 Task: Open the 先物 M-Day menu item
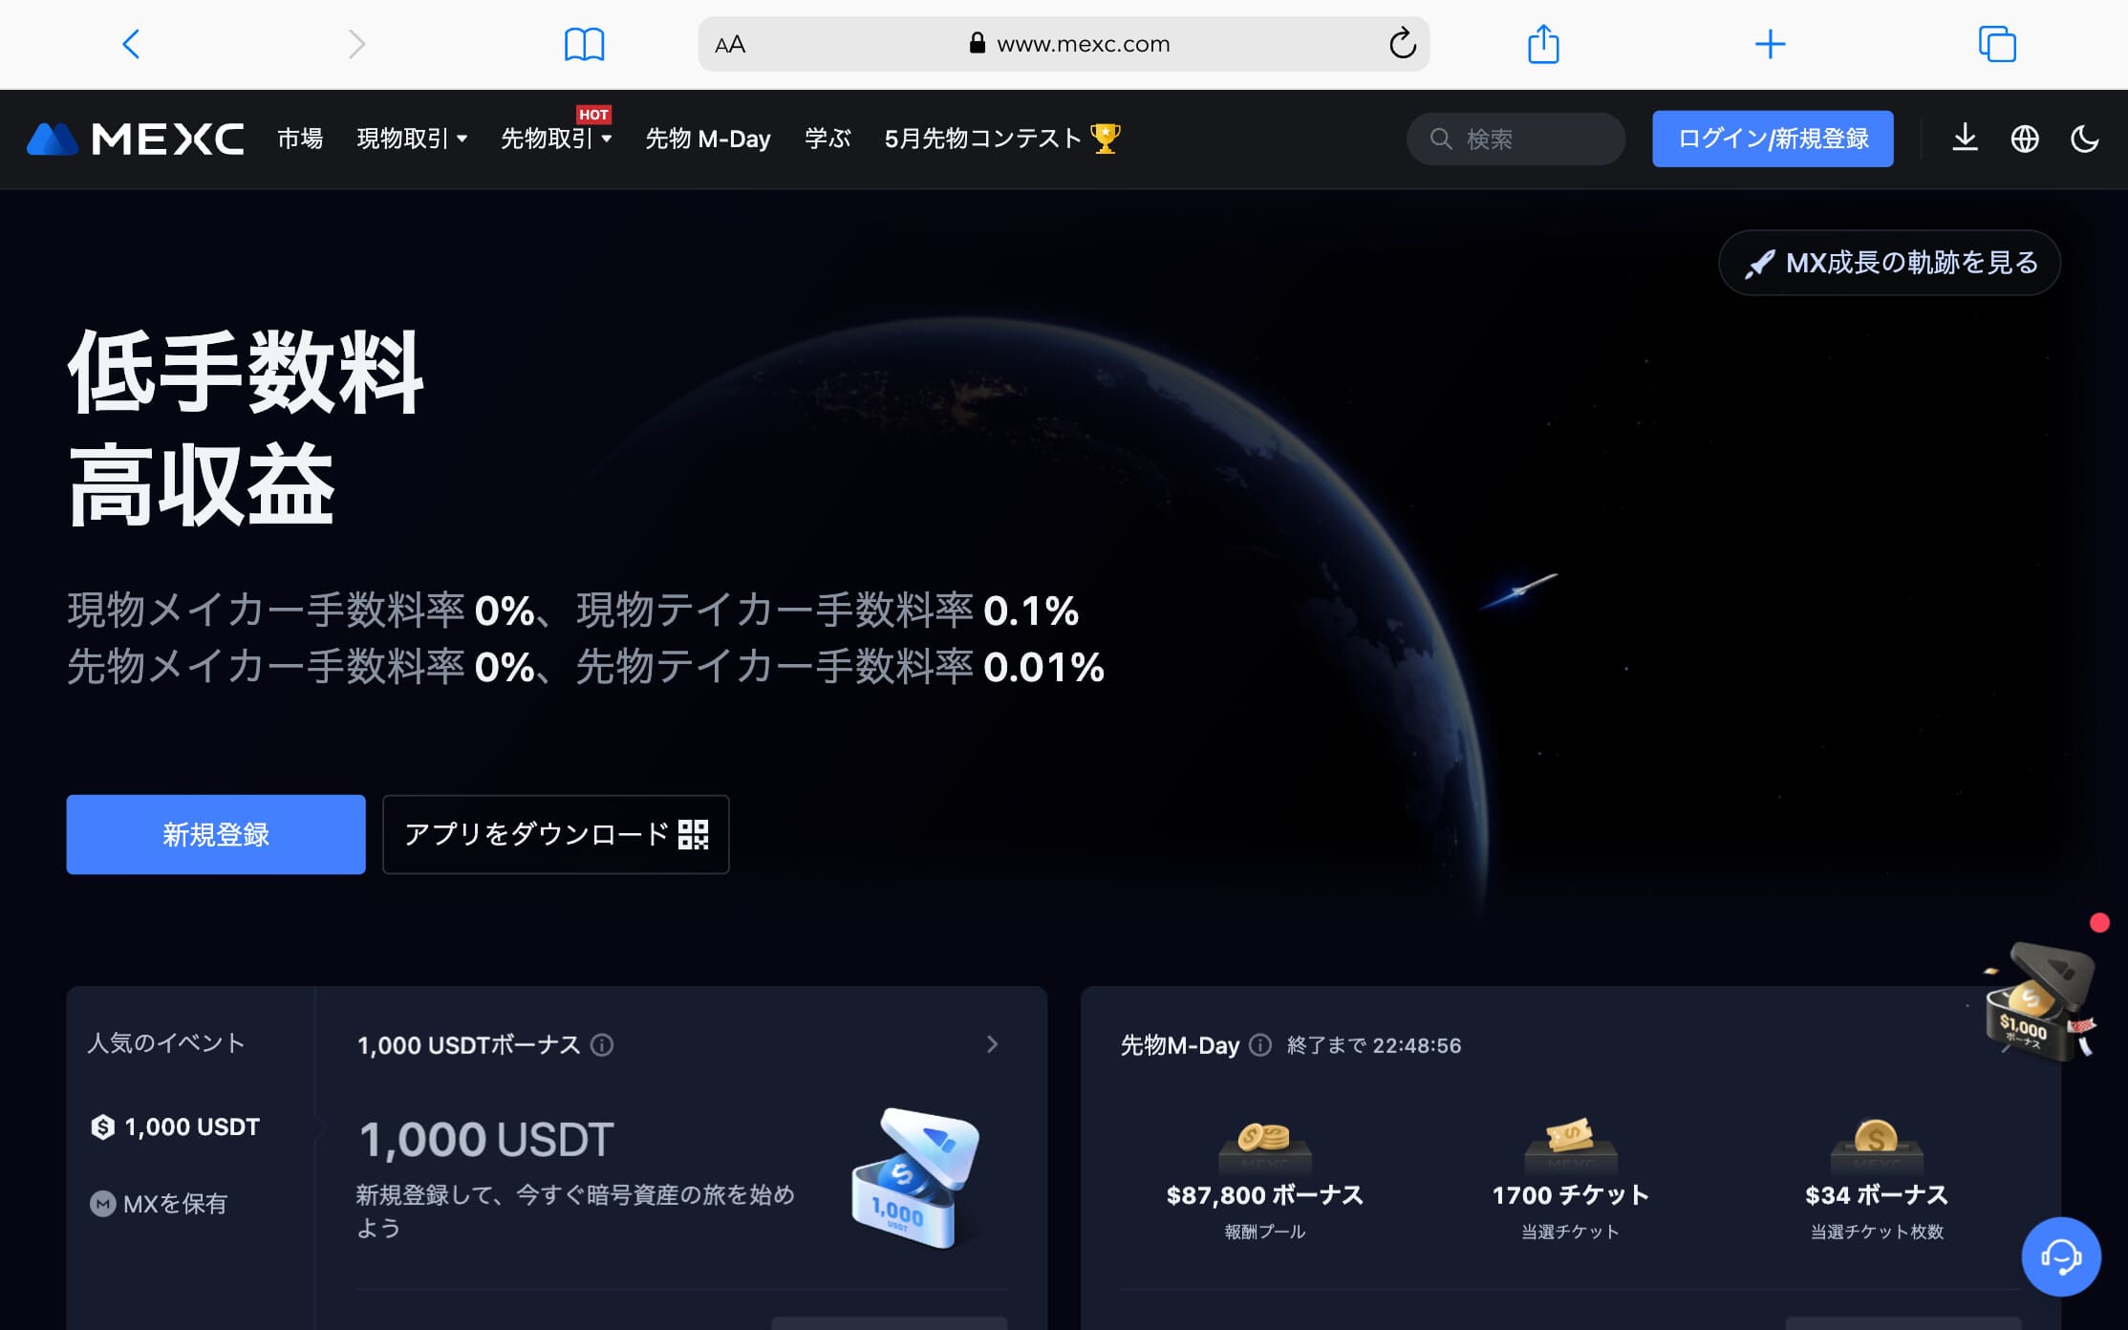(708, 139)
